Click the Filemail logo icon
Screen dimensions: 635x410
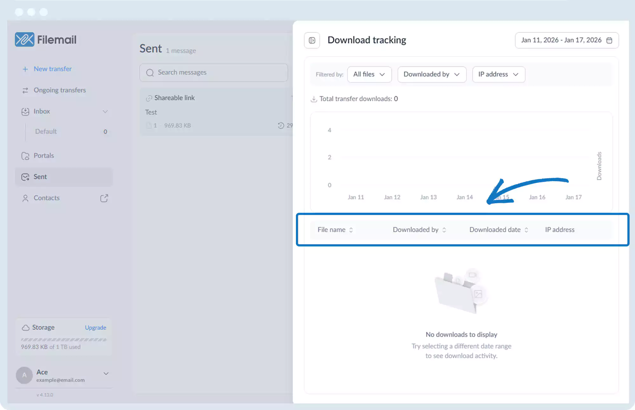tap(24, 40)
